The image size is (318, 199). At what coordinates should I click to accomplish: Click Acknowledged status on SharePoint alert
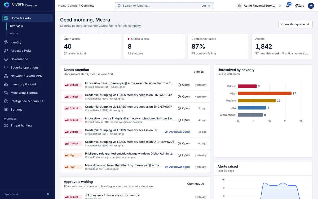click(x=177, y=167)
